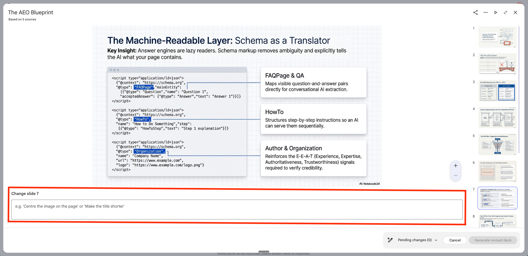Select slide 4 thumbnail

(497, 118)
